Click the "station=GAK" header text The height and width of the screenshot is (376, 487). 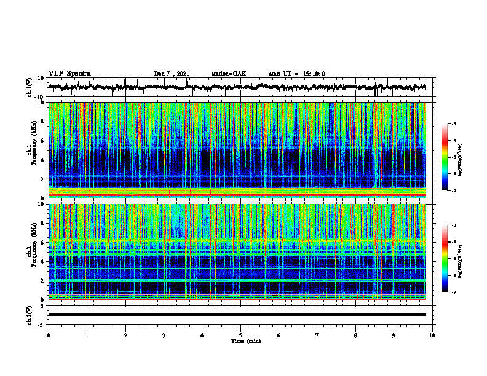[x=229, y=74]
